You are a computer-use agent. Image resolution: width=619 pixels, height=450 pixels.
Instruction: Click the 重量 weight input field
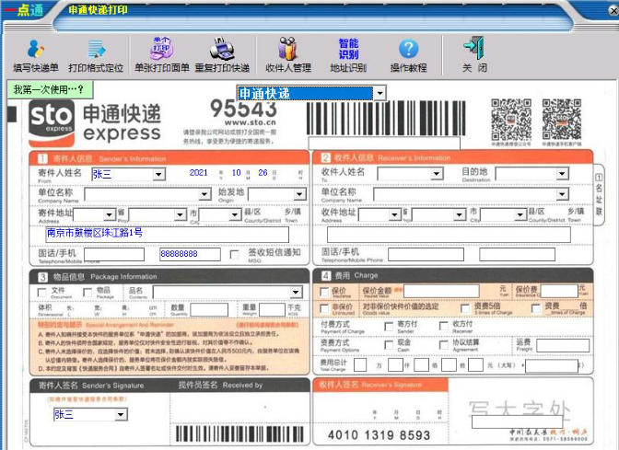tap(272, 309)
